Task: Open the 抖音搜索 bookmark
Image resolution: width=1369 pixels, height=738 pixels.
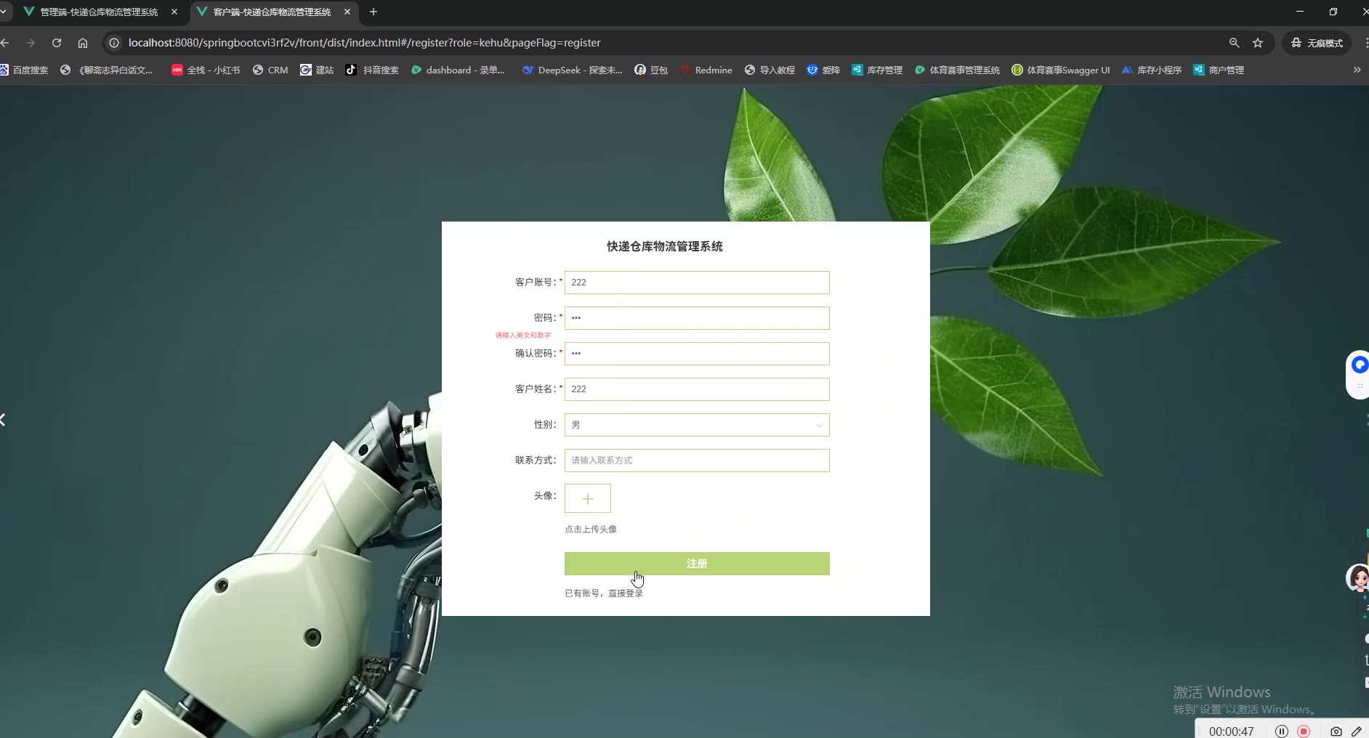Action: (x=372, y=70)
